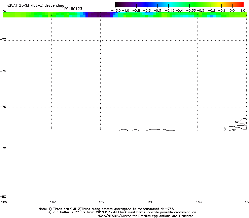
Task: Click the note line starting "3)Data buffer is 22 hrs"
Action: point(122,212)
